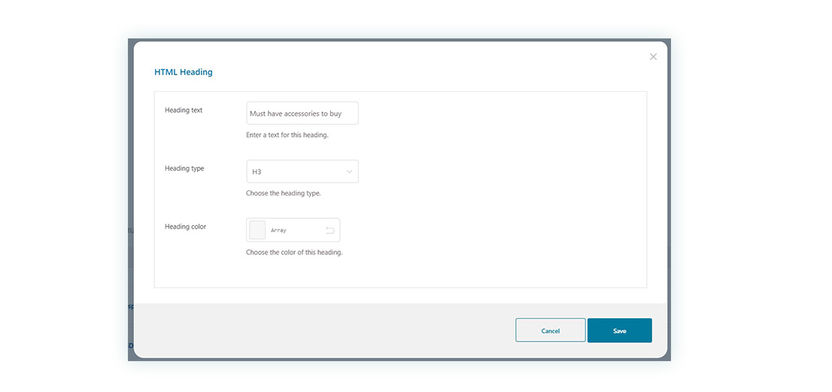Click the Cancel button
This screenshot has height=392, width=832.
[x=550, y=330]
